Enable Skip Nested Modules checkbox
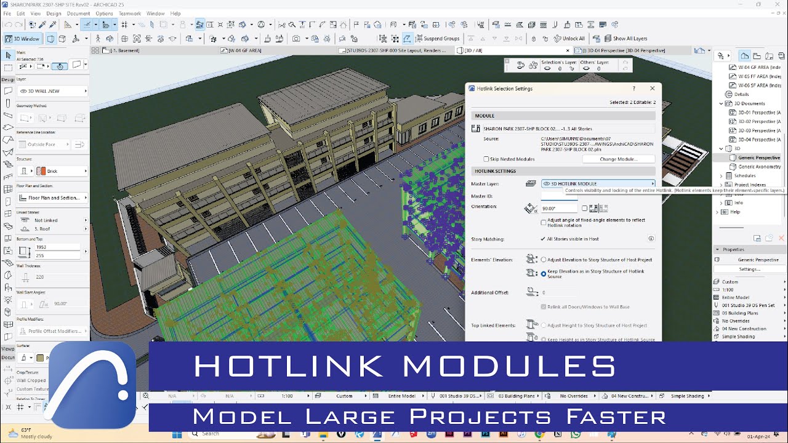This screenshot has height=443, width=788. pos(486,159)
